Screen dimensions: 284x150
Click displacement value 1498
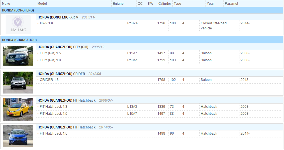[161, 133]
